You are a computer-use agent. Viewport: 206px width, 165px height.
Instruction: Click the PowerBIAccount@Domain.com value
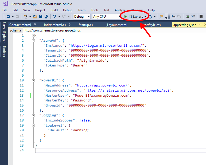101,95
